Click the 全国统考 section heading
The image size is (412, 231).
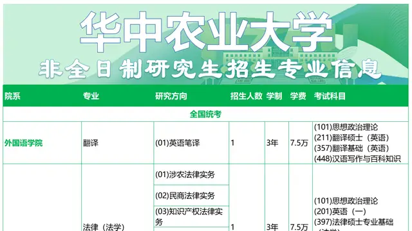pyautogui.click(x=206, y=114)
